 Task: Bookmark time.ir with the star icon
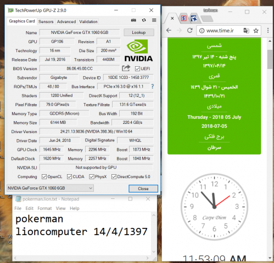256,31
